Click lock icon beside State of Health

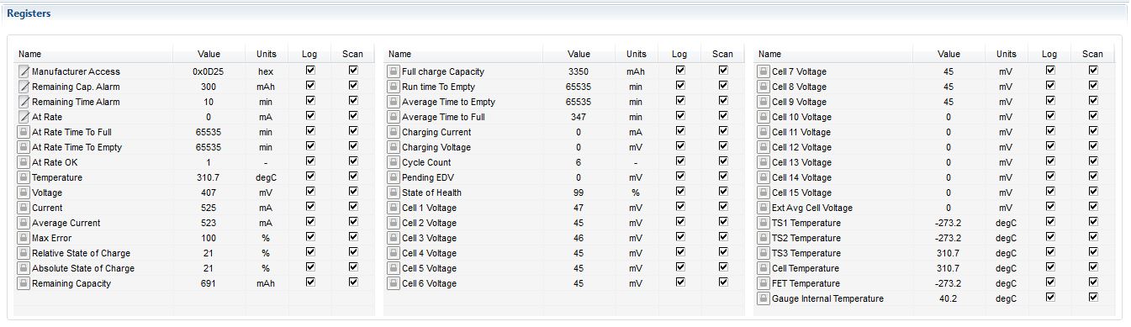(393, 193)
